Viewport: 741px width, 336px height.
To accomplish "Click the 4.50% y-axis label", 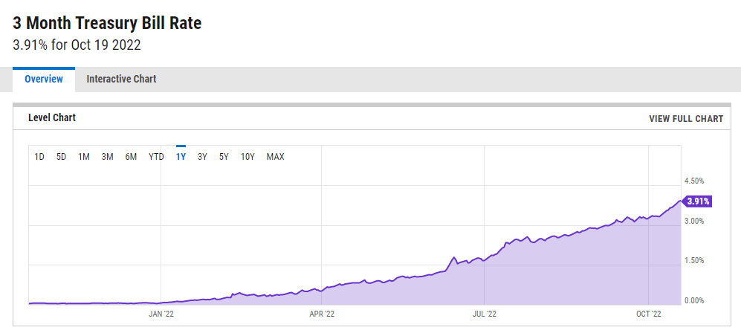I will click(694, 181).
